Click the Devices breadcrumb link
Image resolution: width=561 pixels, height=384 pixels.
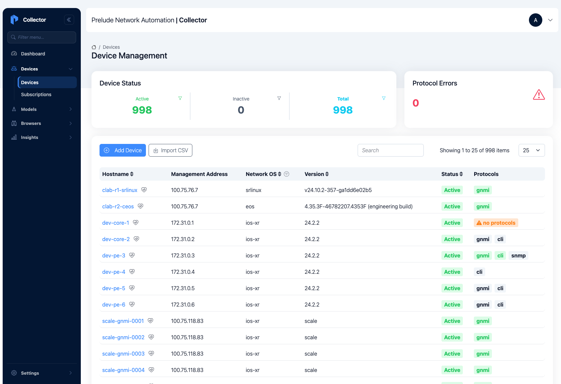click(111, 47)
